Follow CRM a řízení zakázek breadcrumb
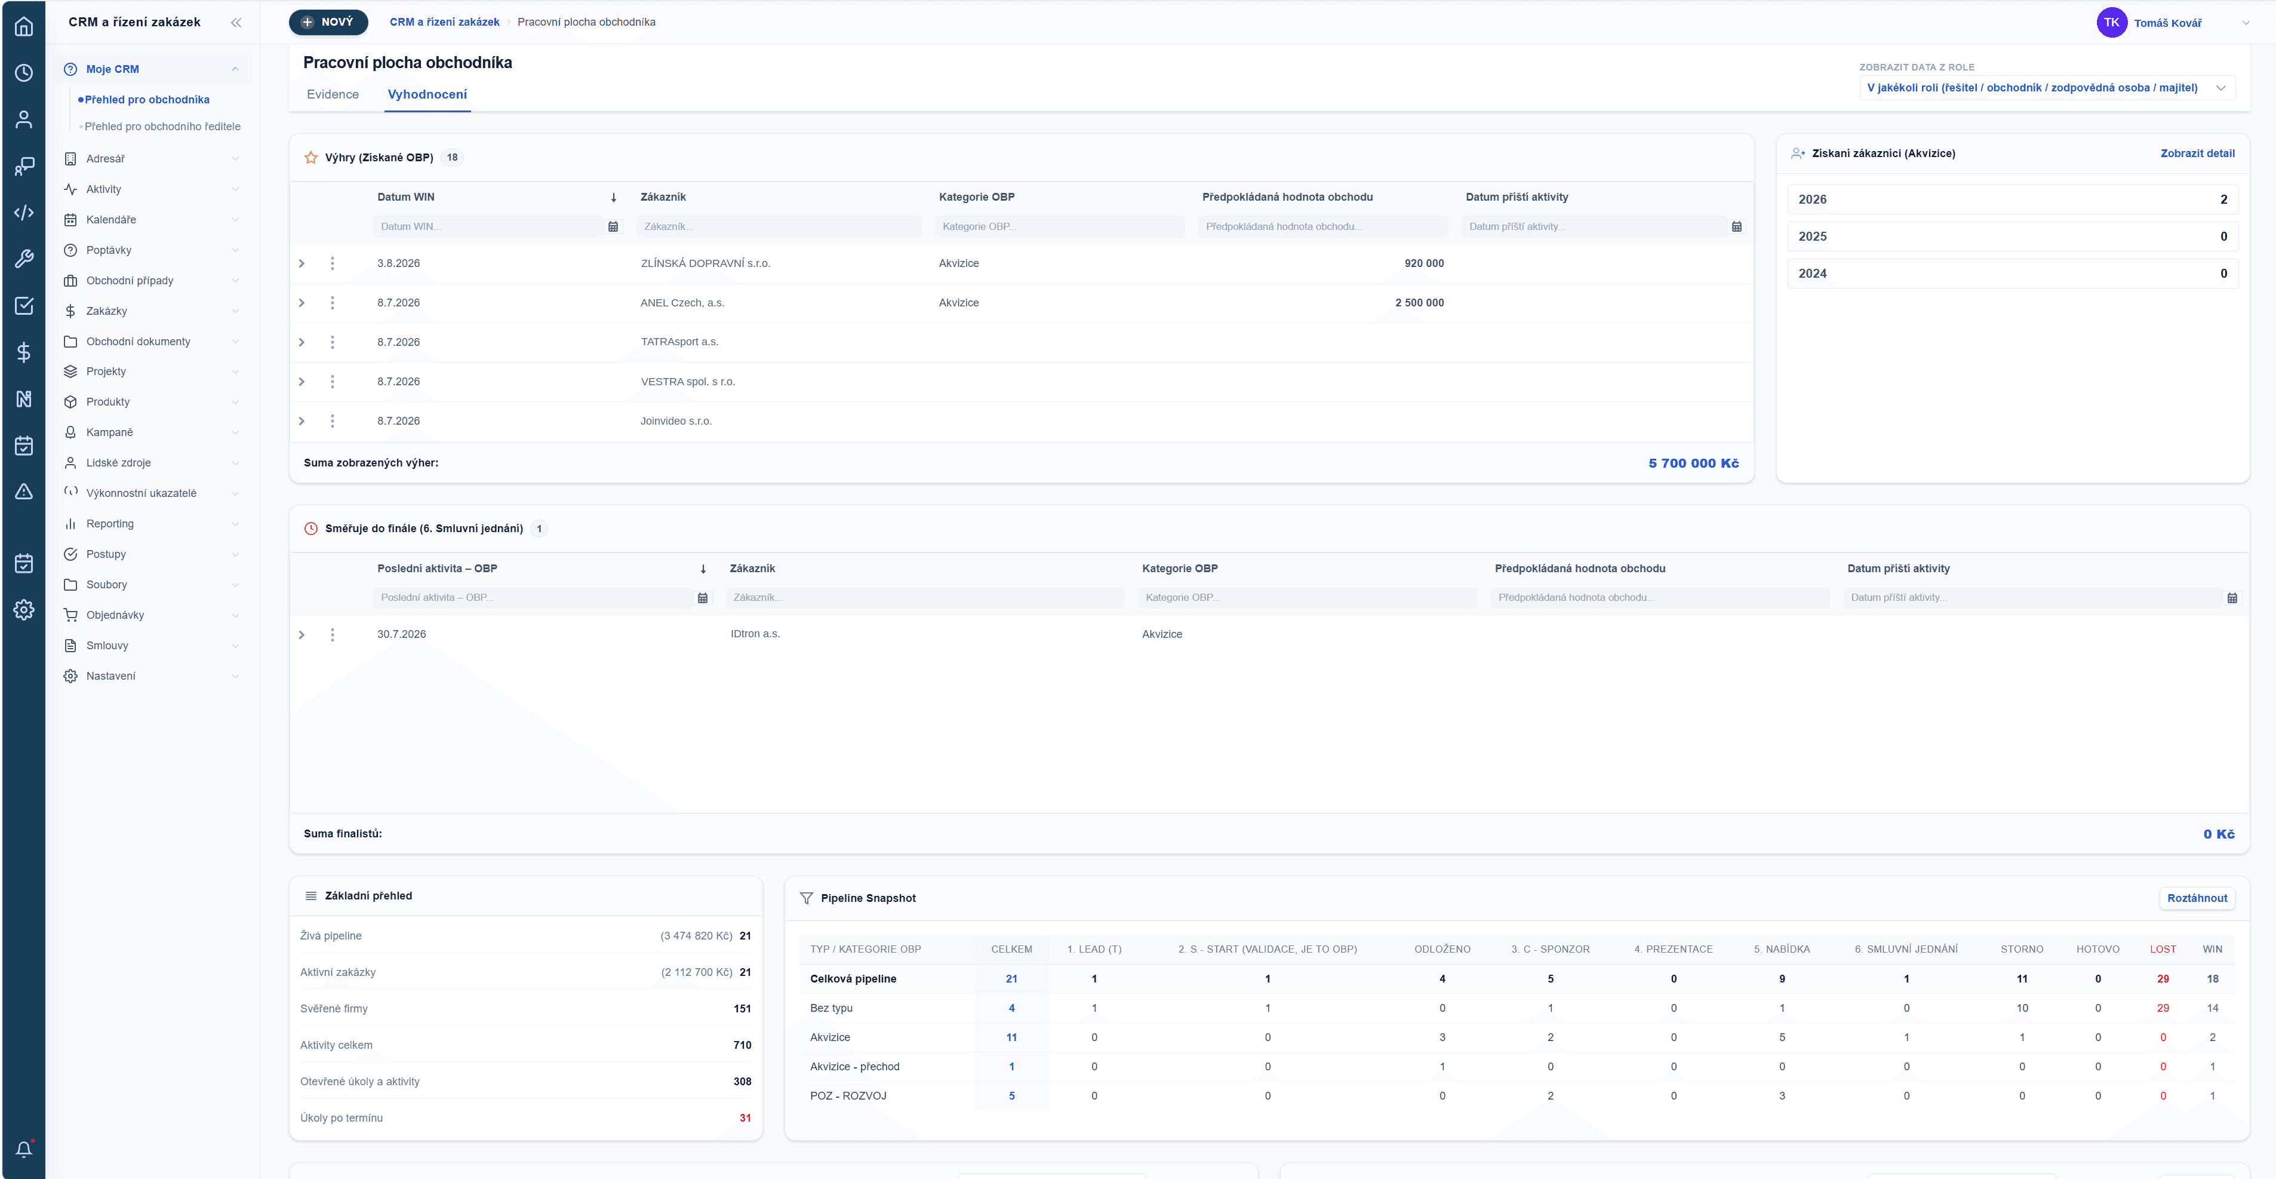This screenshot has height=1179, width=2276. [444, 22]
